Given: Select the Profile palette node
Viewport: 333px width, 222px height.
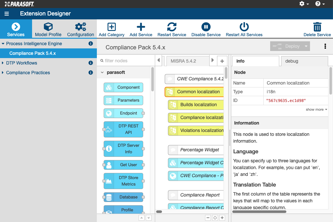Looking at the screenshot, I should (123, 209).
